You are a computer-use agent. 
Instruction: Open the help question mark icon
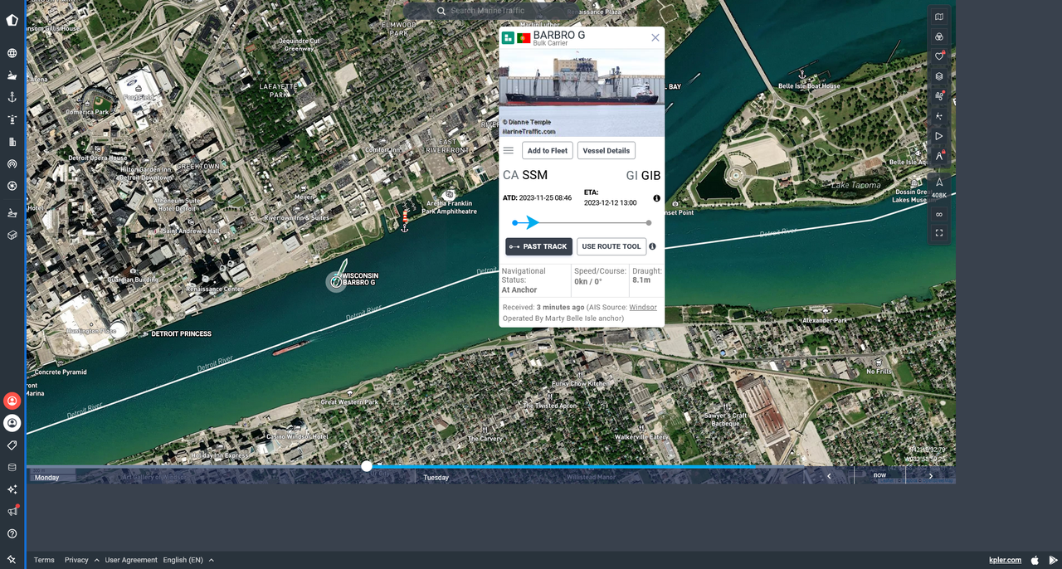pyautogui.click(x=12, y=533)
